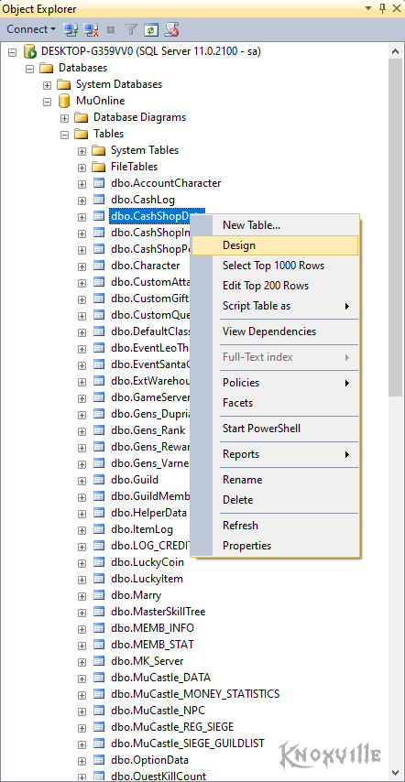Expand System Databases folder
The width and height of the screenshot is (405, 782).
point(47,84)
